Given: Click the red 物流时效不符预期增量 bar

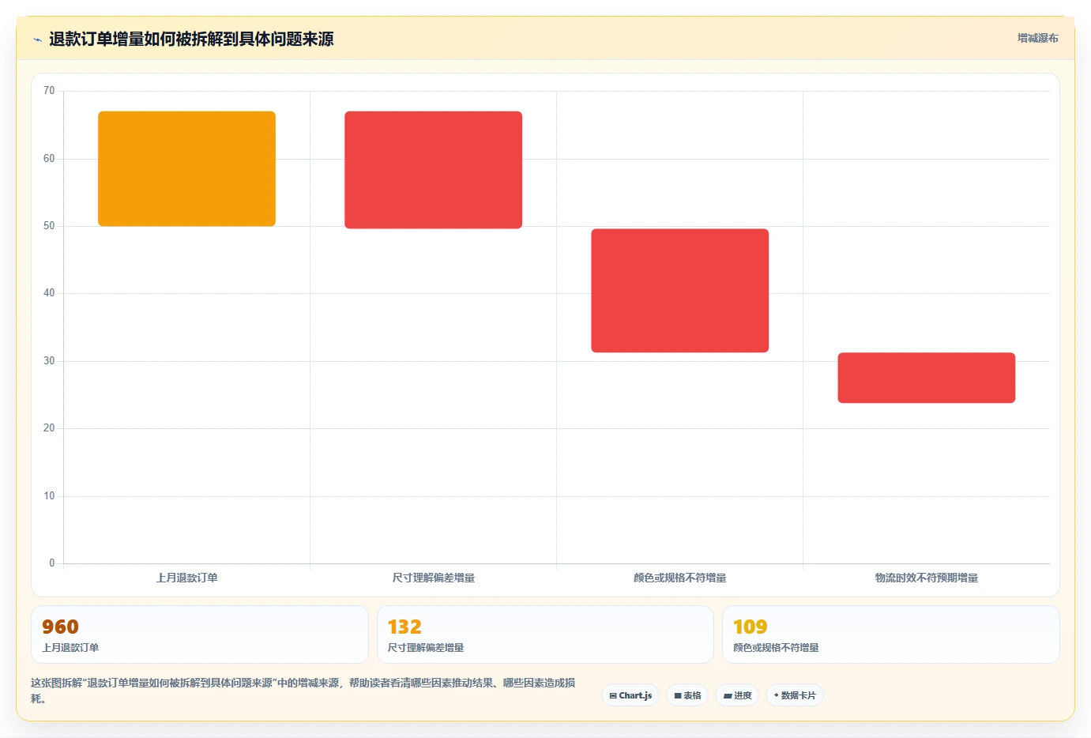Looking at the screenshot, I should coord(926,378).
